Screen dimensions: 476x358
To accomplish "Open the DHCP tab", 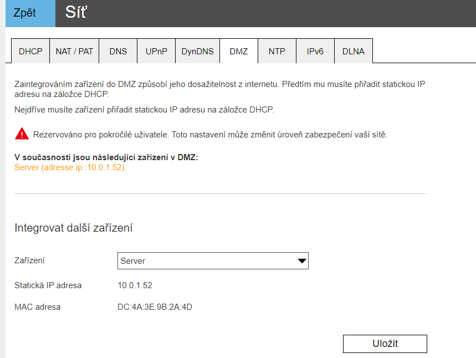I will (30, 52).
